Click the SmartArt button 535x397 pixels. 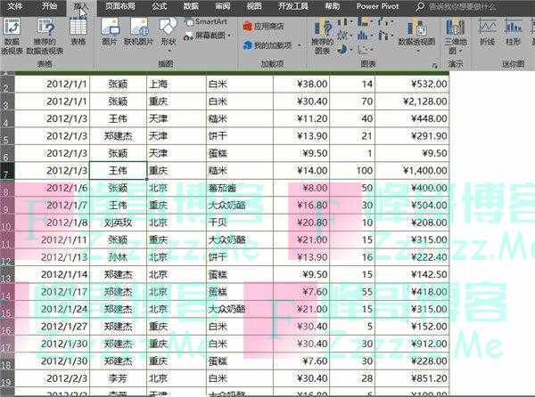206,20
